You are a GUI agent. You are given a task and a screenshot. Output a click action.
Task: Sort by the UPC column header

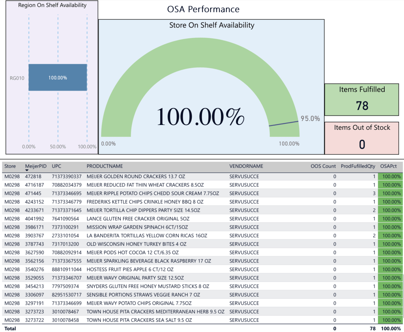pos(57,166)
